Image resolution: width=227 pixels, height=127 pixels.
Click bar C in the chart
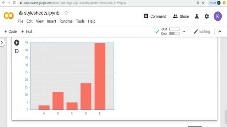72,106
